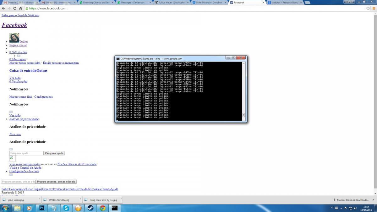Image resolution: width=377 pixels, height=212 pixels.
Task: Open the dropdown for ming_men_lake download
Action: coord(121,200)
